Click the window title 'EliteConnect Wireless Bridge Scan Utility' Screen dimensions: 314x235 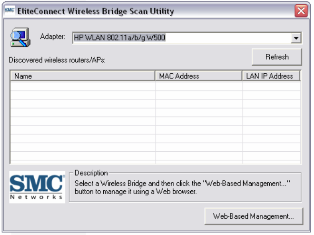tap(96, 11)
